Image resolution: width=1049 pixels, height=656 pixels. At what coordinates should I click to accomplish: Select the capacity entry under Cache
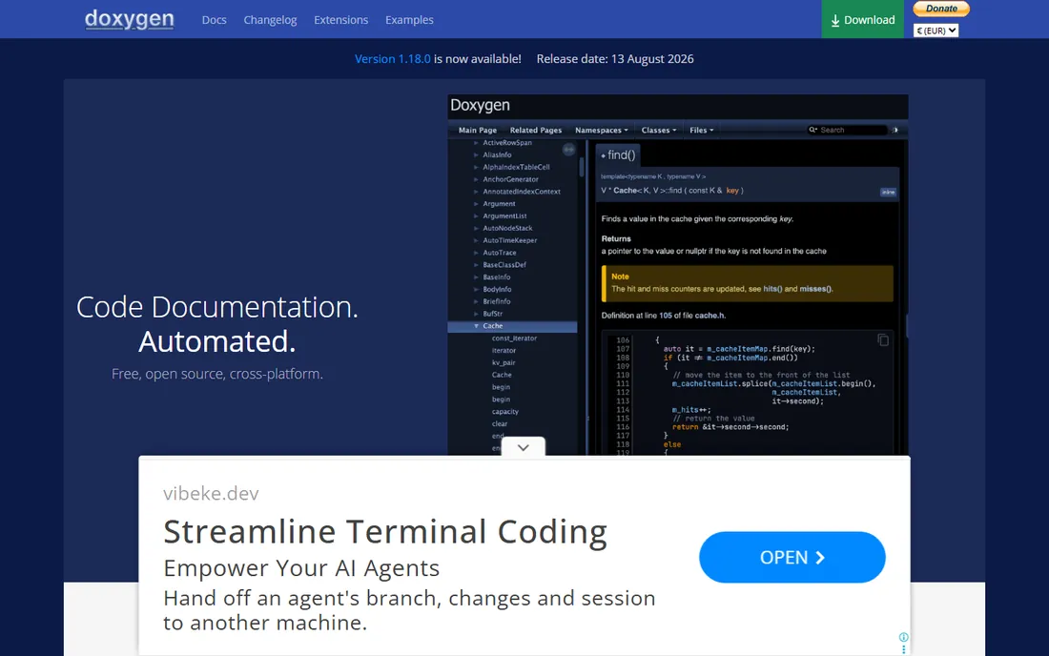point(505,412)
